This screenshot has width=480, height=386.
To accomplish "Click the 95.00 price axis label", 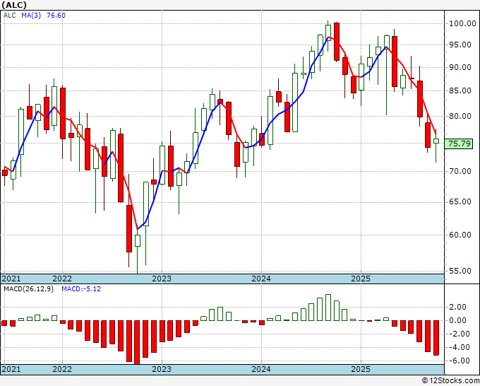I will 460,45.
